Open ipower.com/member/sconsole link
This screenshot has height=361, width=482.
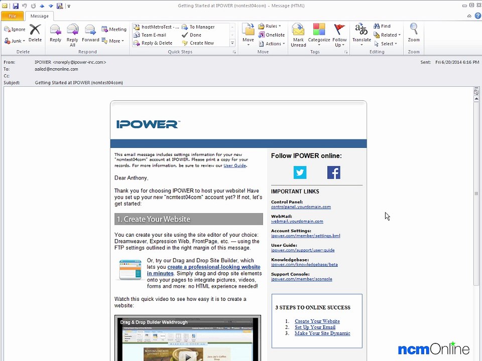click(x=302, y=279)
